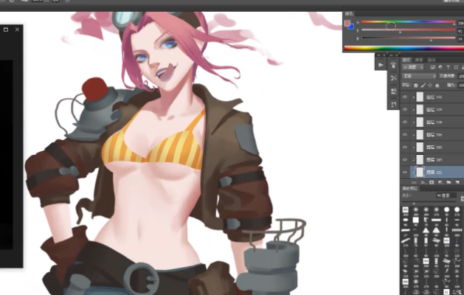Click the B value input field
This screenshot has height=295, width=464.
click(x=460, y=39)
